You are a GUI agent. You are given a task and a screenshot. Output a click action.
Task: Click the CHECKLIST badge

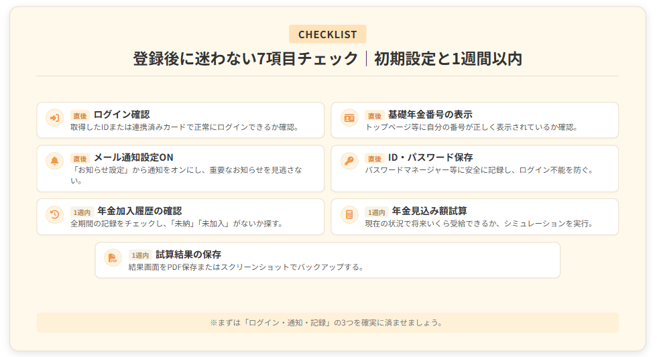(328, 34)
